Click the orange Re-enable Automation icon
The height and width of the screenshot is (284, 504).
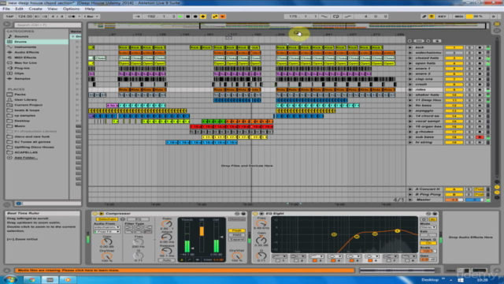coord(222,17)
